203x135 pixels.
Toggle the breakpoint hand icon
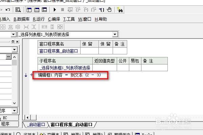(109, 10)
